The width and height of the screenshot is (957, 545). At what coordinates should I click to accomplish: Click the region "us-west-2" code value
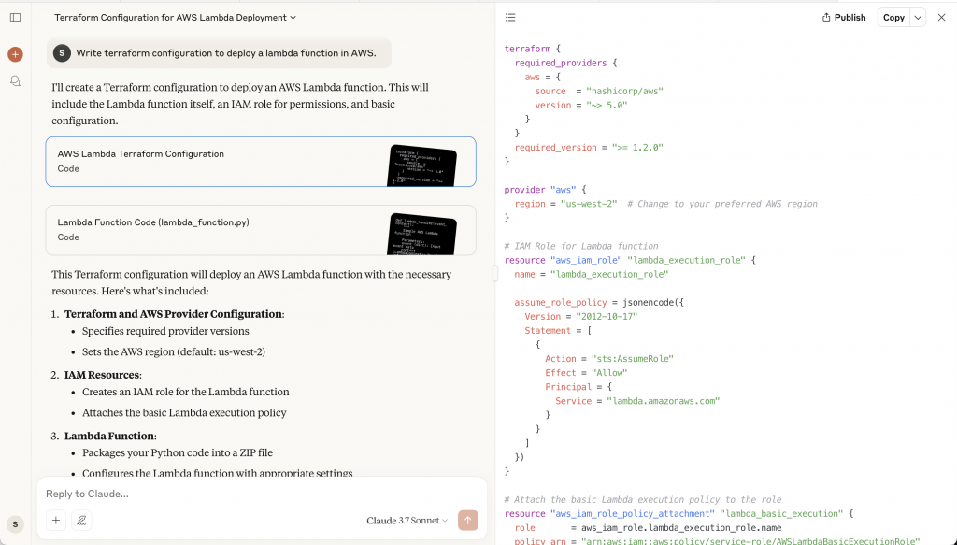(589, 204)
